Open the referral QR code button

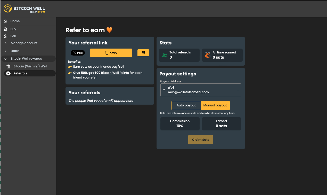[143, 53]
